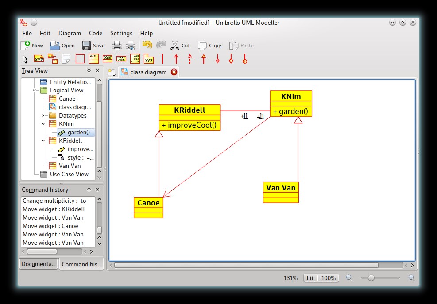This screenshot has width=437, height=304.
Task: Select the Van Van class in tree
Action: [x=70, y=166]
